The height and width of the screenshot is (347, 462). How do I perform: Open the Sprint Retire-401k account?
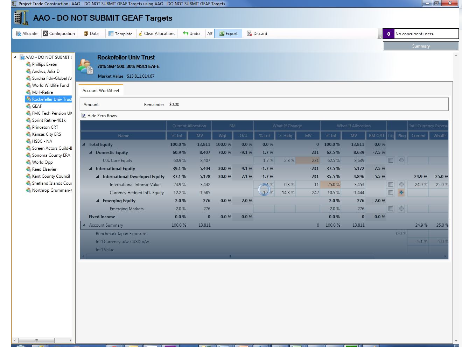click(49, 120)
